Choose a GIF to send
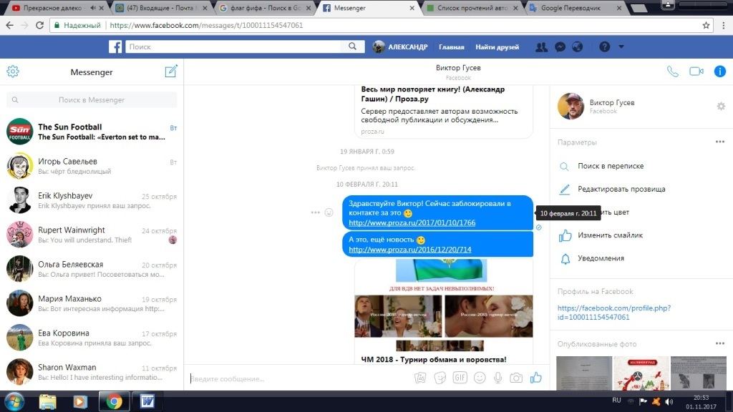Viewport: 733px width, 412px height. point(460,378)
